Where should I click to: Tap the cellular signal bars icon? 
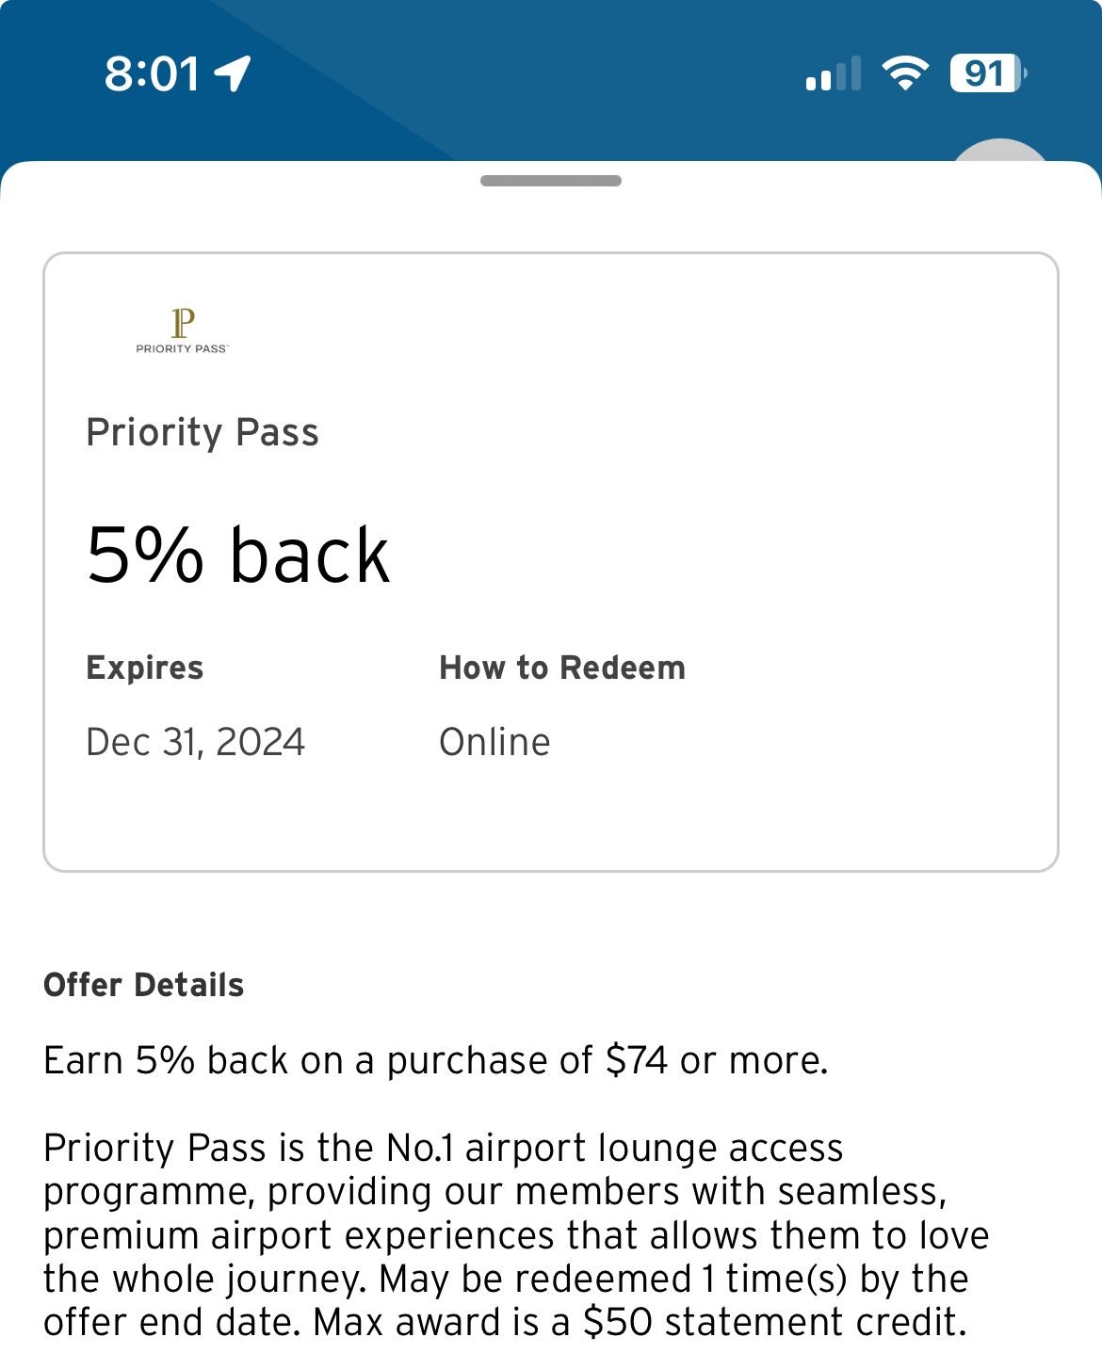point(834,74)
